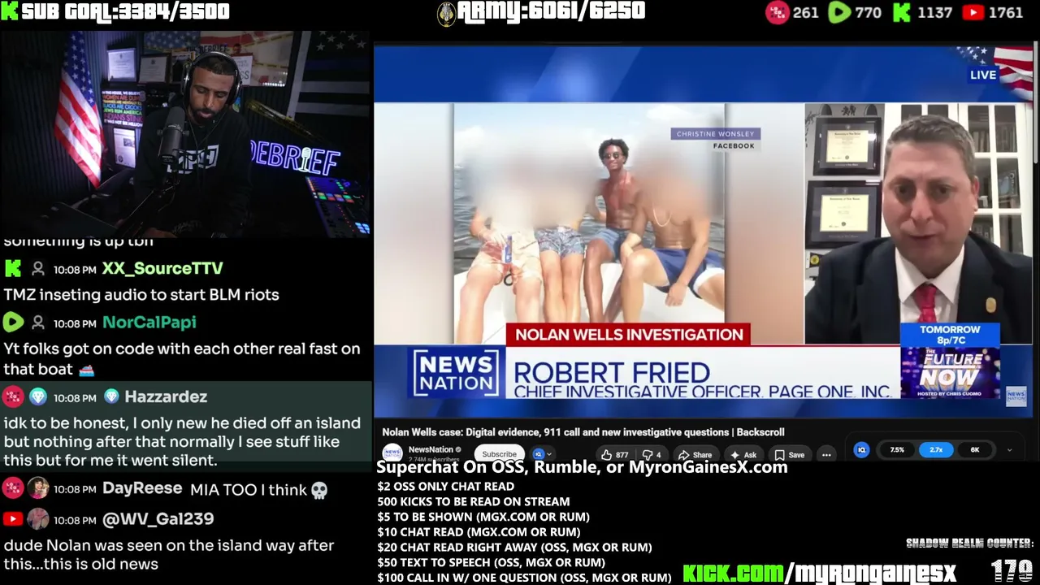Click the red viewer count icon showing 261

(x=777, y=12)
